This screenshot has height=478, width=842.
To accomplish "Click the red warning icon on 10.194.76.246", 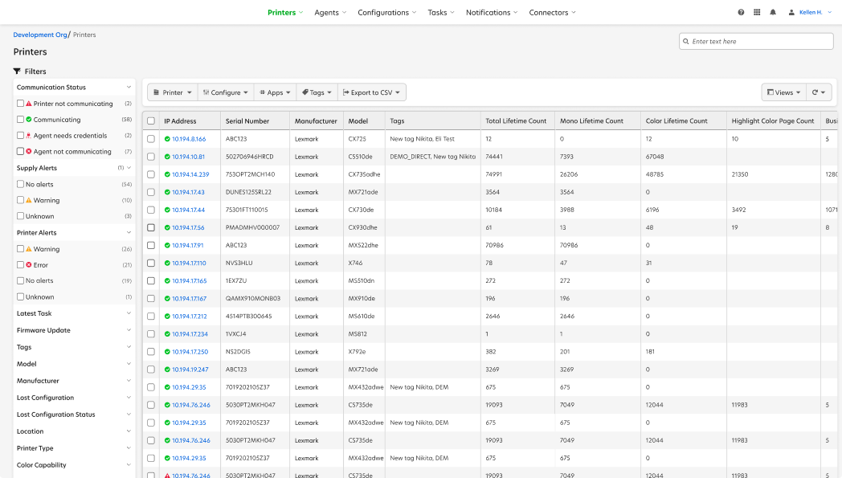I will tap(166, 475).
